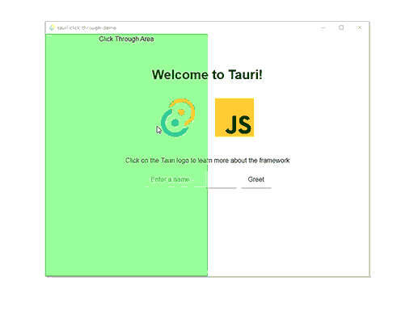Click the Welcome to Tauri! heading

tap(207, 74)
